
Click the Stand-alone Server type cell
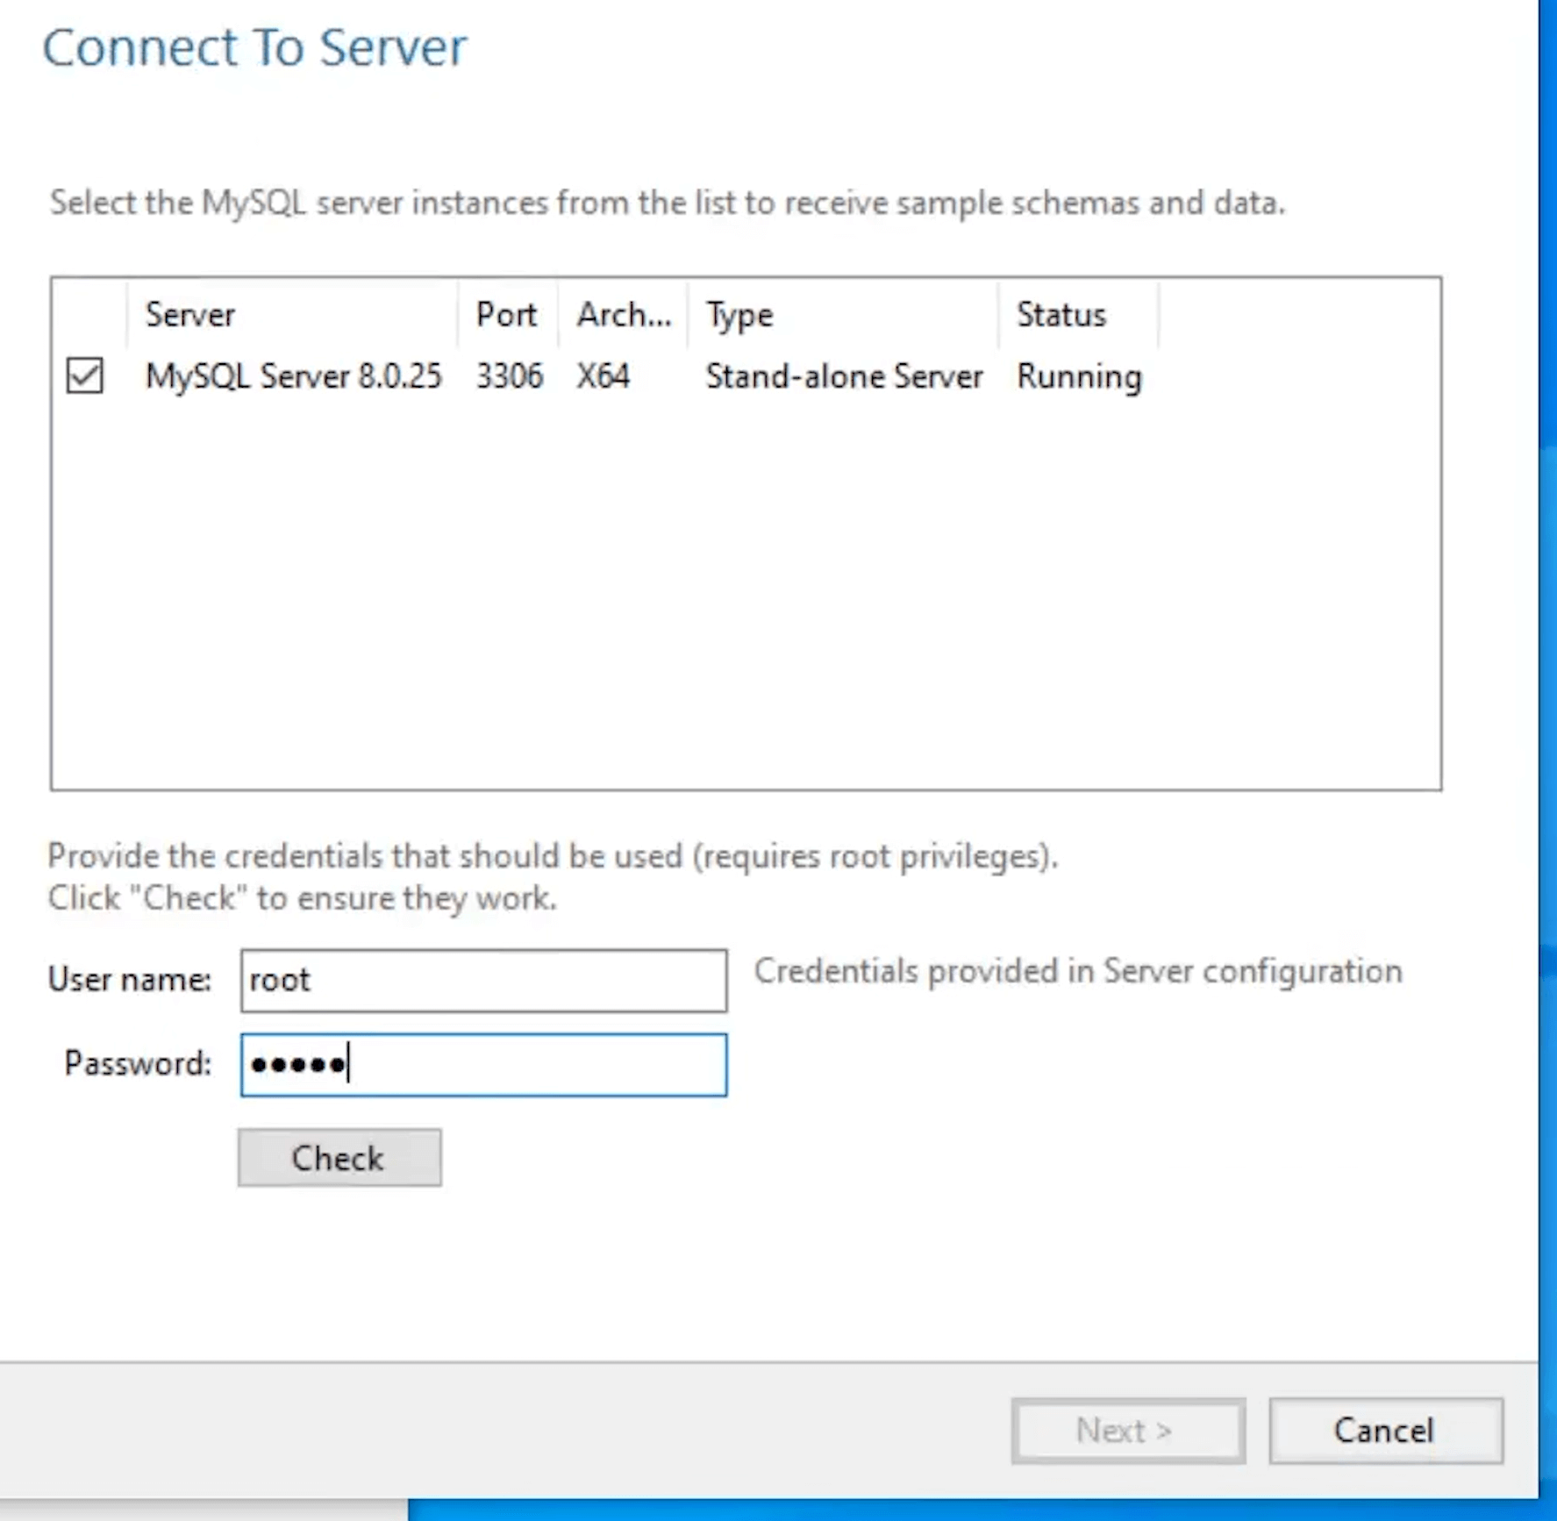click(844, 376)
